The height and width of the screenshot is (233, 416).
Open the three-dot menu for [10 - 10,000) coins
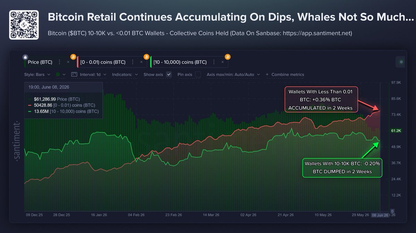[x=214, y=62]
